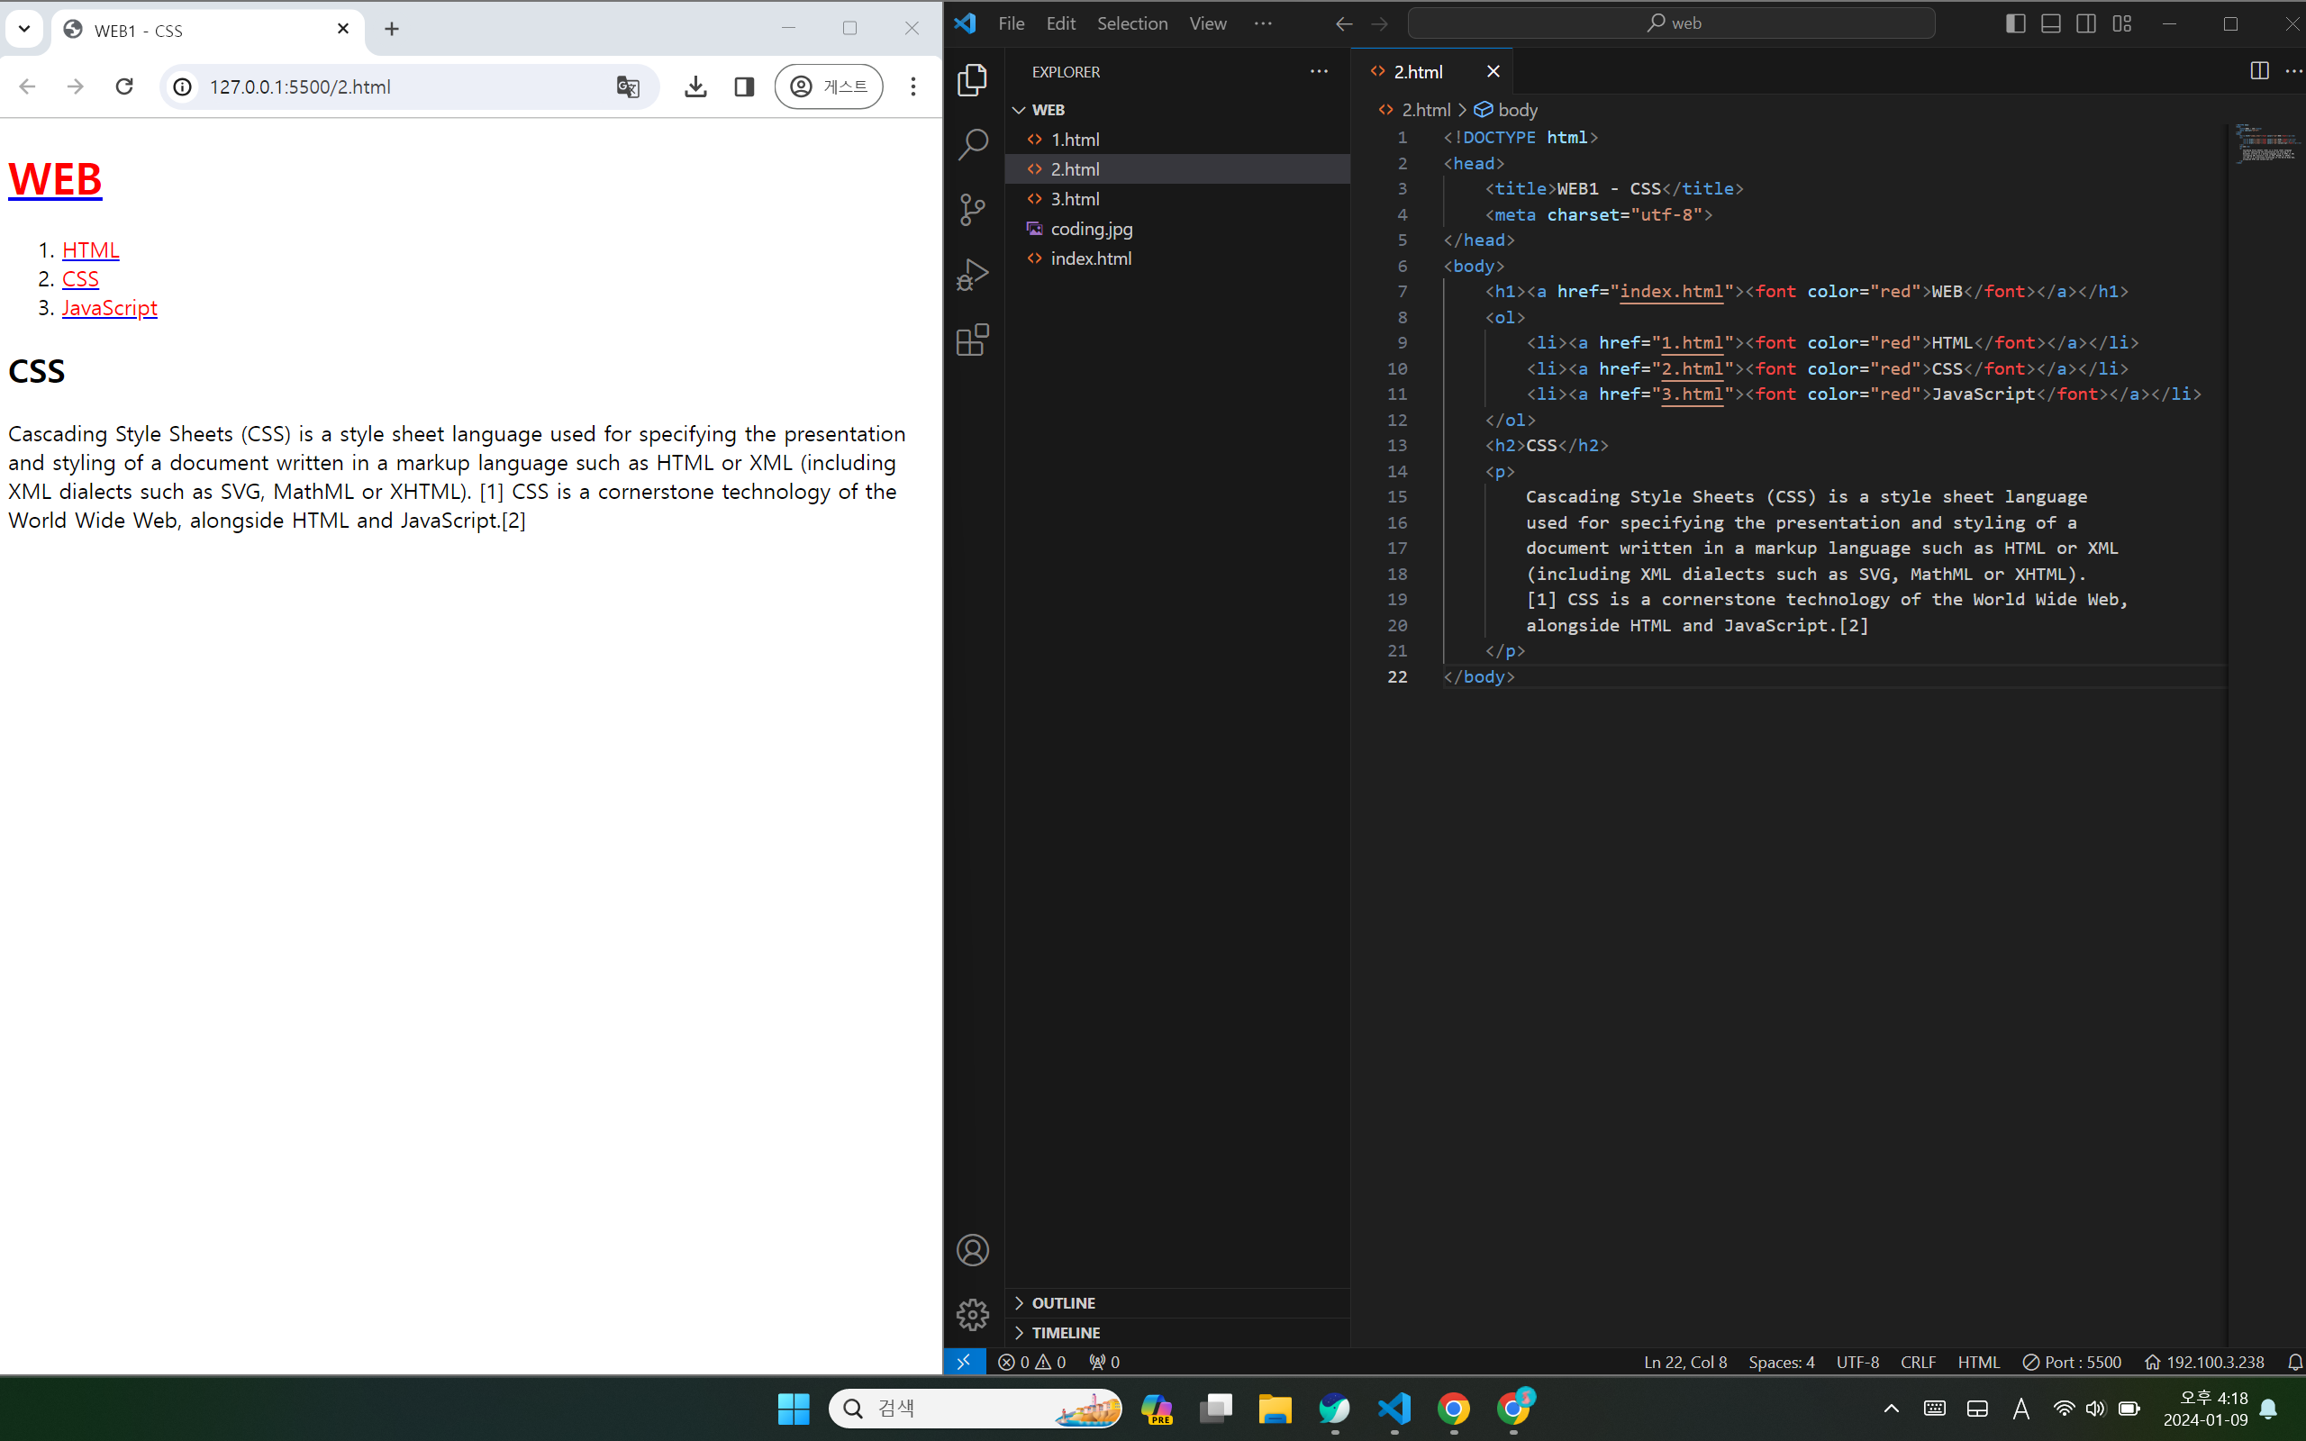Click the JavaScript link on webpage
The image size is (2306, 1441).
click(110, 308)
